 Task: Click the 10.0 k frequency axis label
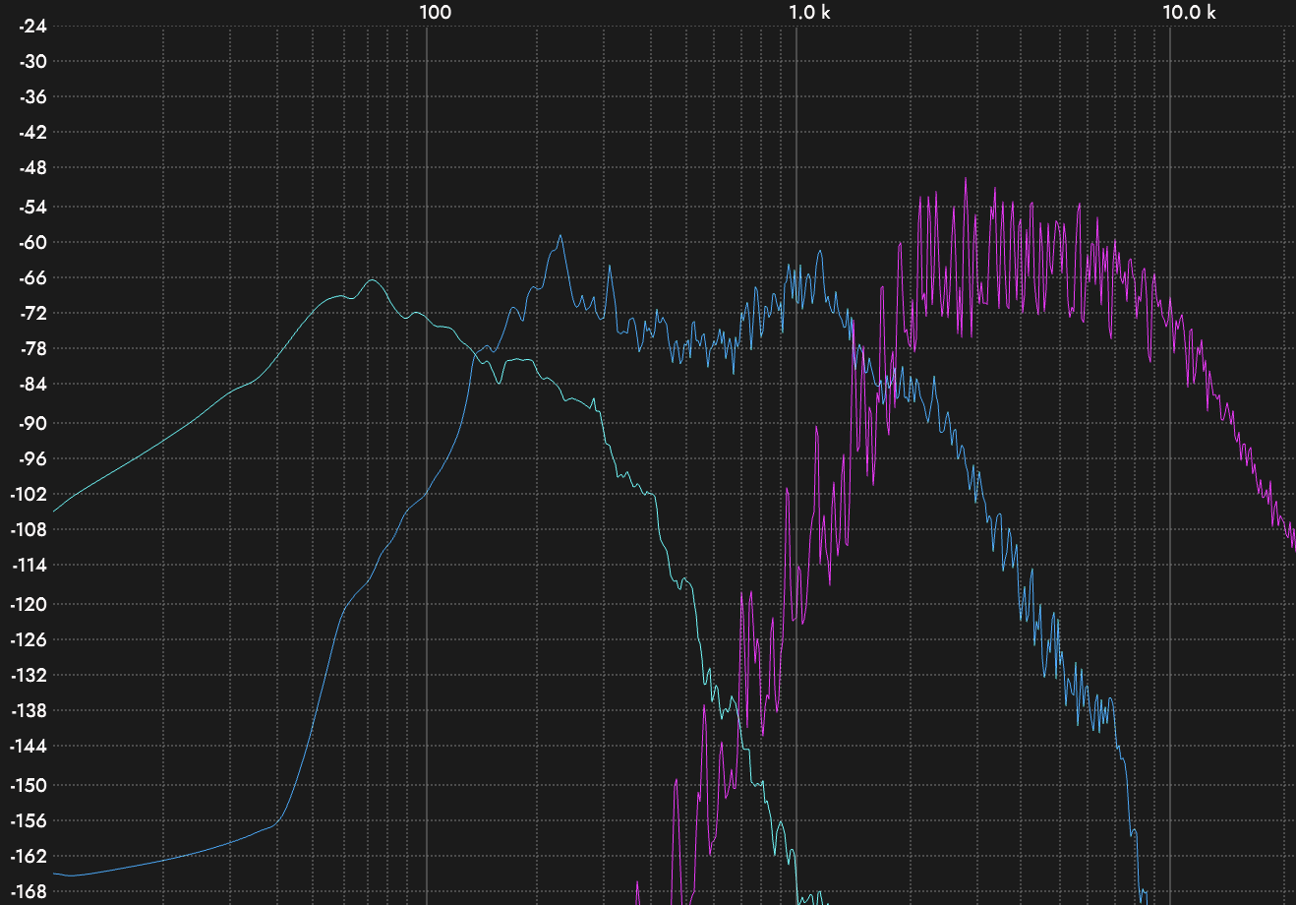point(1189,12)
